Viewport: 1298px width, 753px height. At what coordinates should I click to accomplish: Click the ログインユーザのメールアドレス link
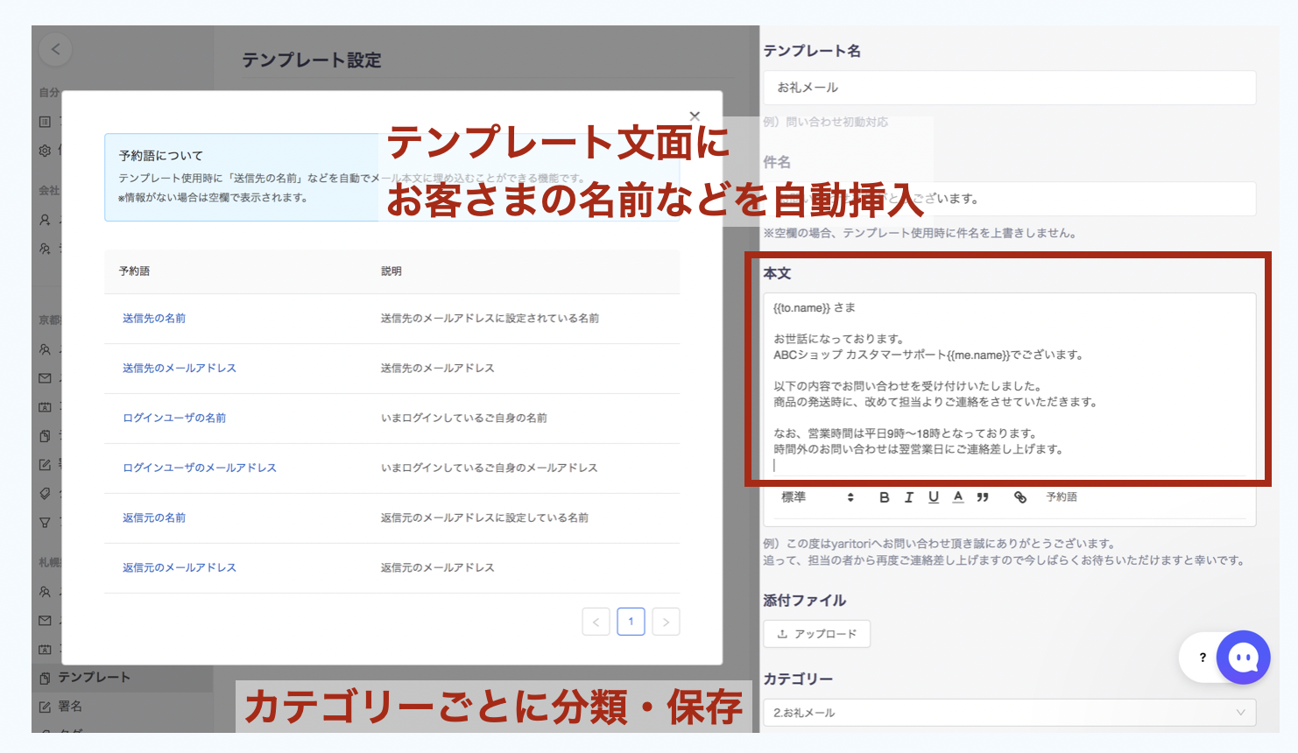[x=200, y=468]
